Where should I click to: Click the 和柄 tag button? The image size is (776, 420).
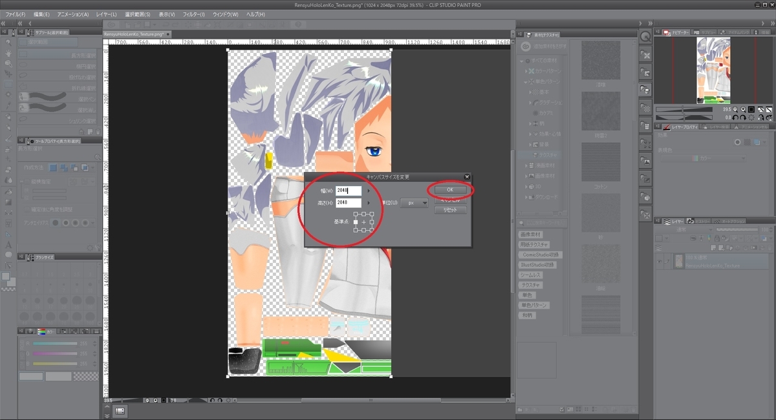point(527,315)
